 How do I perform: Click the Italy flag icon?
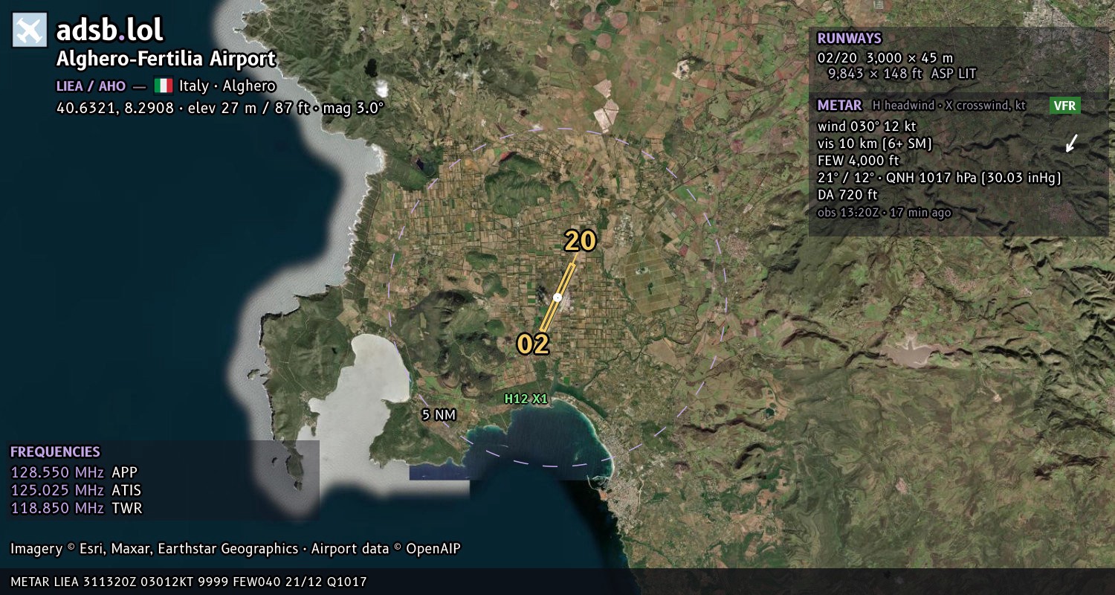164,86
